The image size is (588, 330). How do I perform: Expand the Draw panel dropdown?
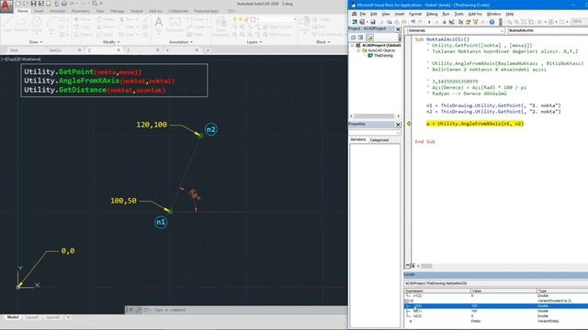[36, 42]
